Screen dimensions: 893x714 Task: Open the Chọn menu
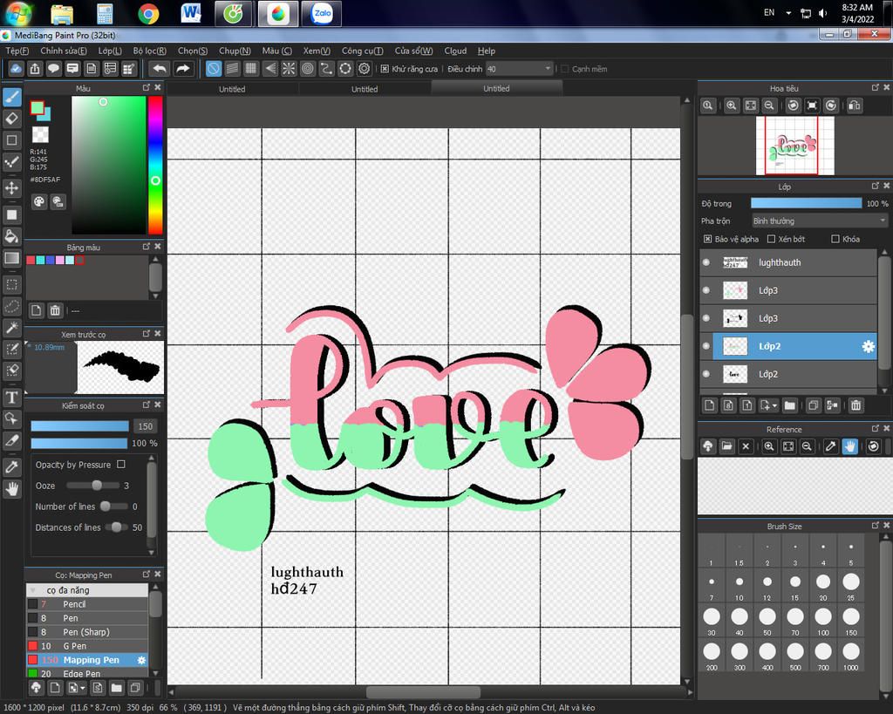193,51
